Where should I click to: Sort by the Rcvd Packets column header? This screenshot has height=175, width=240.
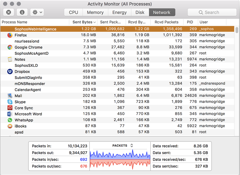click(x=166, y=22)
